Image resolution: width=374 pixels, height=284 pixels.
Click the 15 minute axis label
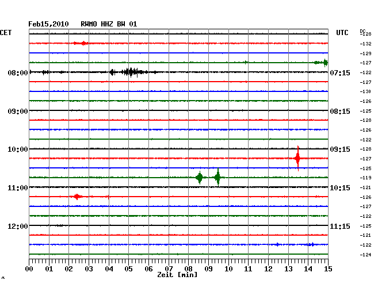click(328, 269)
